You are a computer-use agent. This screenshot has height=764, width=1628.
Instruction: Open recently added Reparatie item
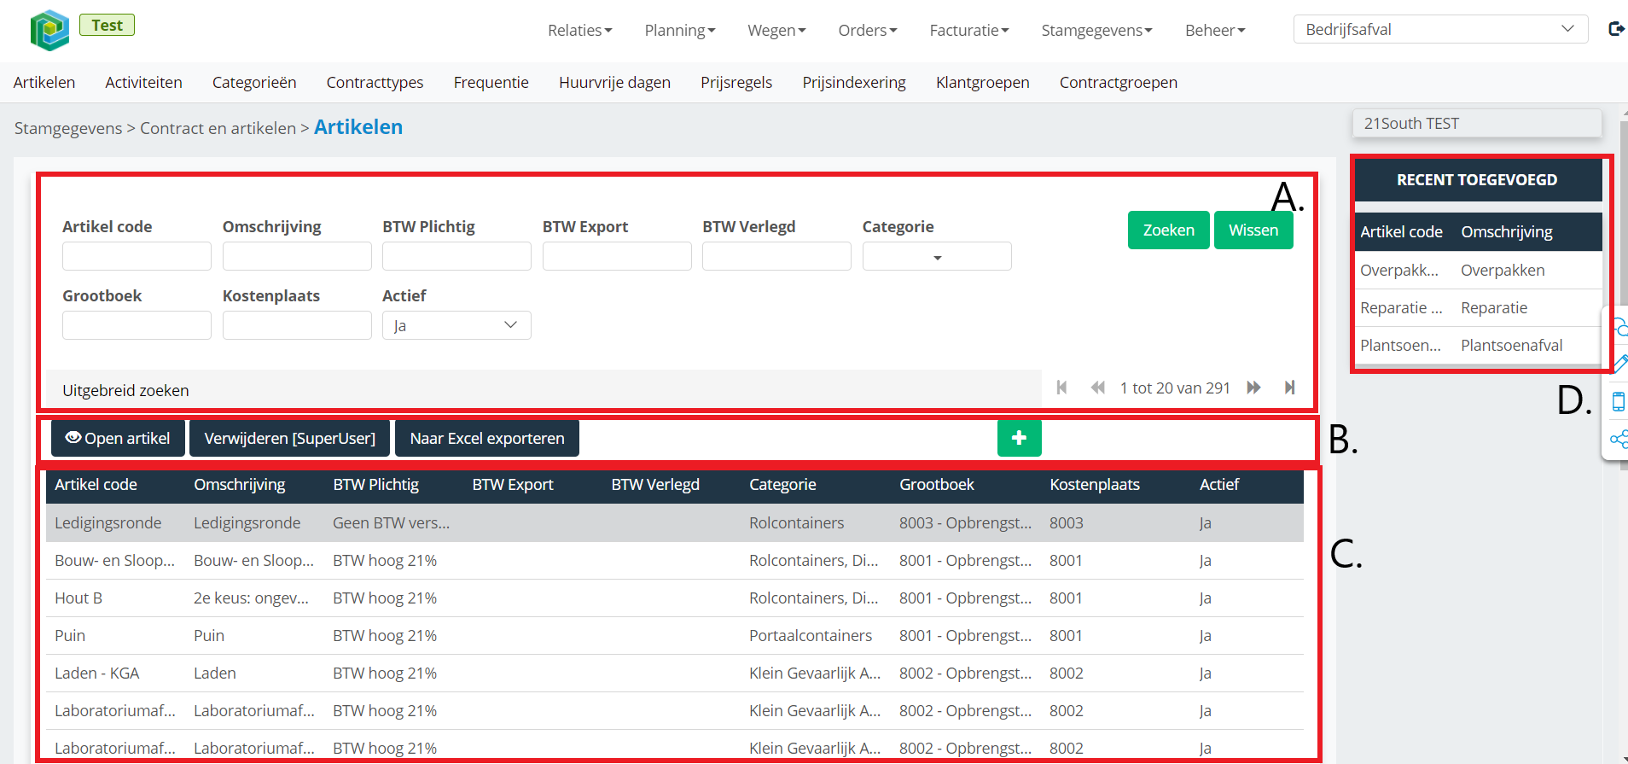(x=1479, y=307)
